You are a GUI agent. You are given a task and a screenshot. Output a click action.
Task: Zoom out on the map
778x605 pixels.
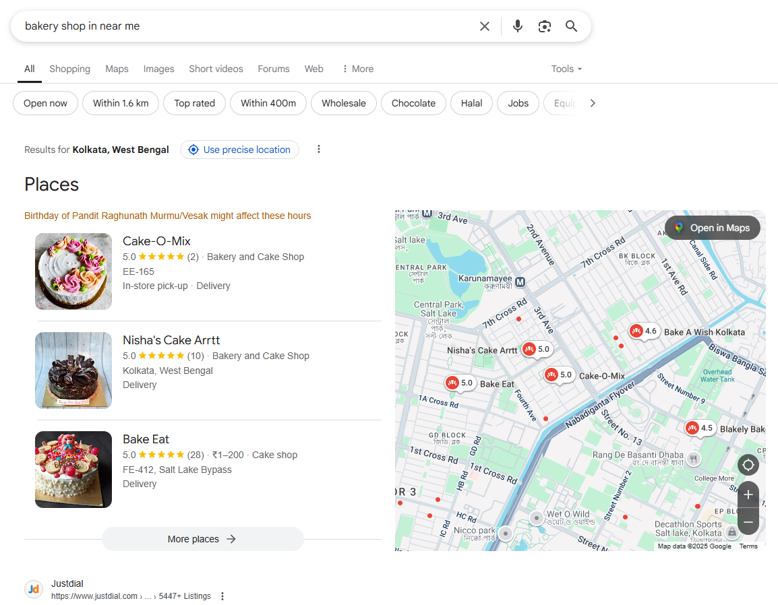(x=748, y=521)
